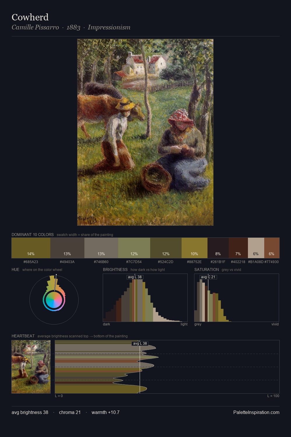Click the 'avg L 38' brightness histogram label
Screen dimensions: 291x437
(135, 277)
